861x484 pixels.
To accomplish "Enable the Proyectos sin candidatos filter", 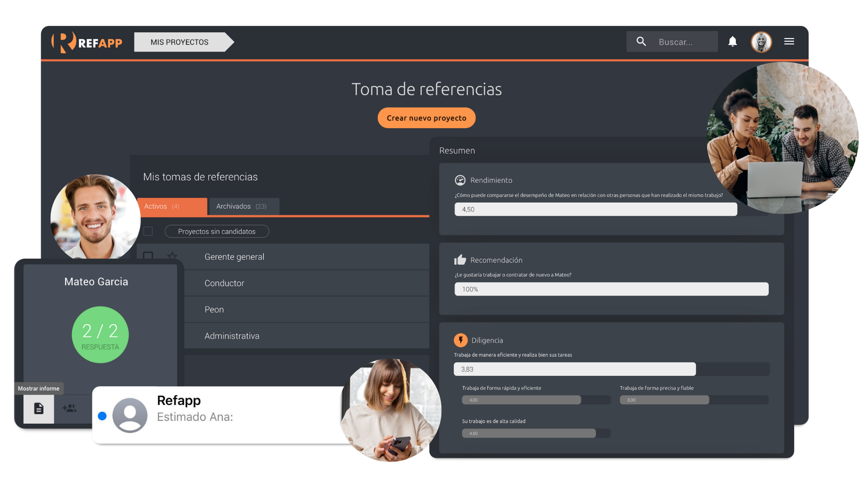I will (217, 231).
